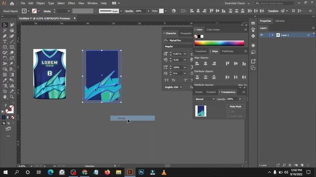Select the Lasso tool
This screenshot has width=316, height=177.
tap(12, 30)
